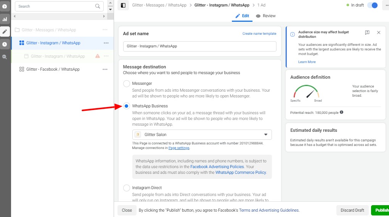Open the history clock icon in left rail
This screenshot has width=389, height=217.
(5, 44)
